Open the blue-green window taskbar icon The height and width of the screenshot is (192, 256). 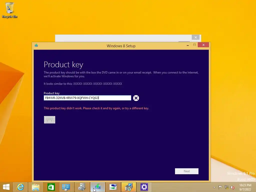pos(113,187)
